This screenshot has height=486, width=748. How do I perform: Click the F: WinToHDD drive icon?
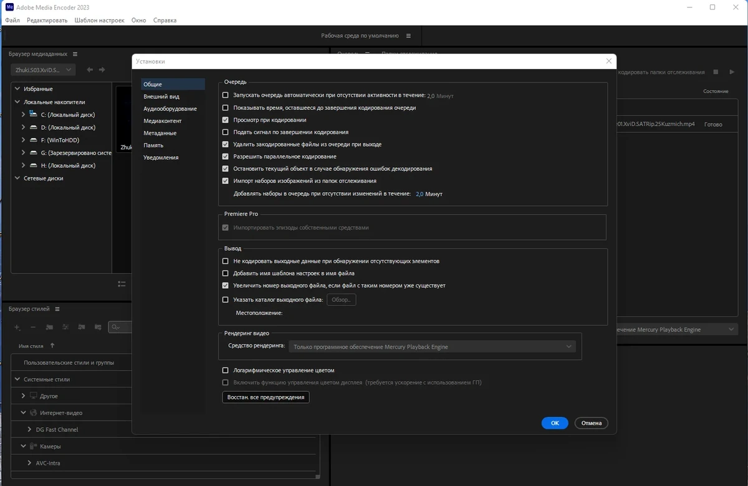coord(33,140)
